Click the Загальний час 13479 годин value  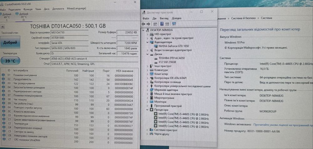pos(127,54)
